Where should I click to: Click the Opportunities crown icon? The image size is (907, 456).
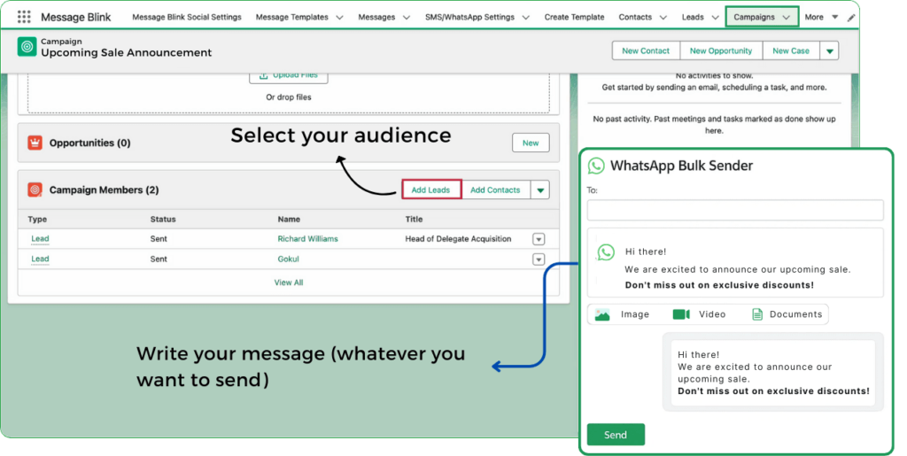coord(35,143)
